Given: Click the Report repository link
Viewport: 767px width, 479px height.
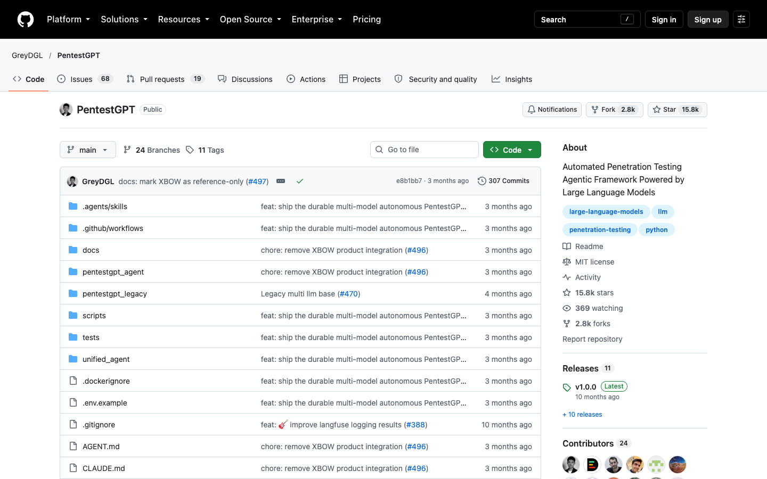Looking at the screenshot, I should pos(592,339).
